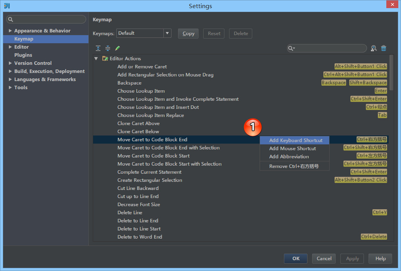The image size is (401, 271).
Task: Click the IntelliJ logo in the title bar
Action: [6, 6]
